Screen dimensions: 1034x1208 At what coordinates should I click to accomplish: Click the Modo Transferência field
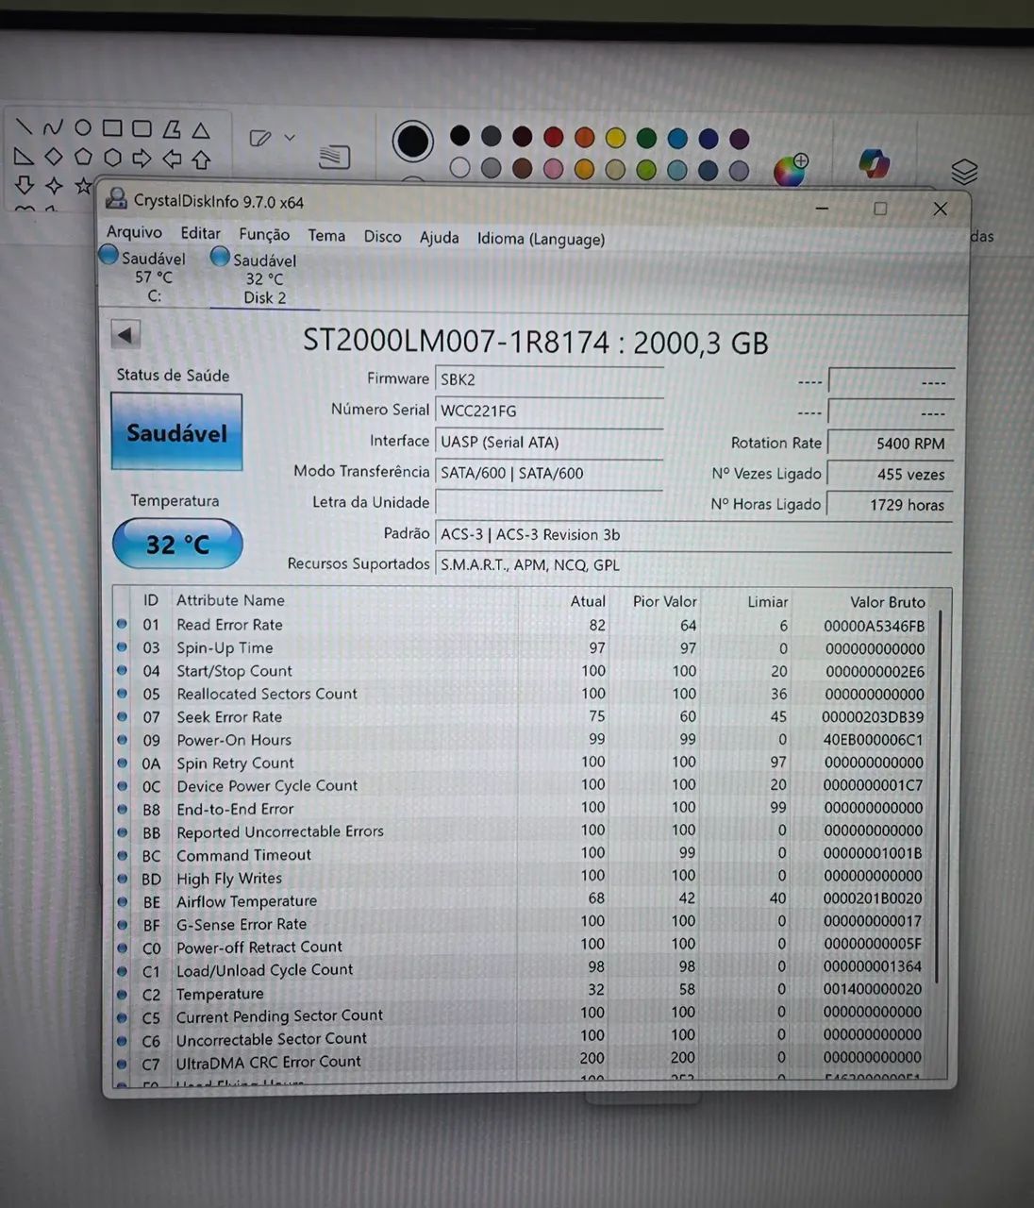tap(549, 473)
